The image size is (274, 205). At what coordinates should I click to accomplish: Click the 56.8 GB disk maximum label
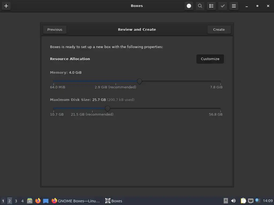click(216, 114)
